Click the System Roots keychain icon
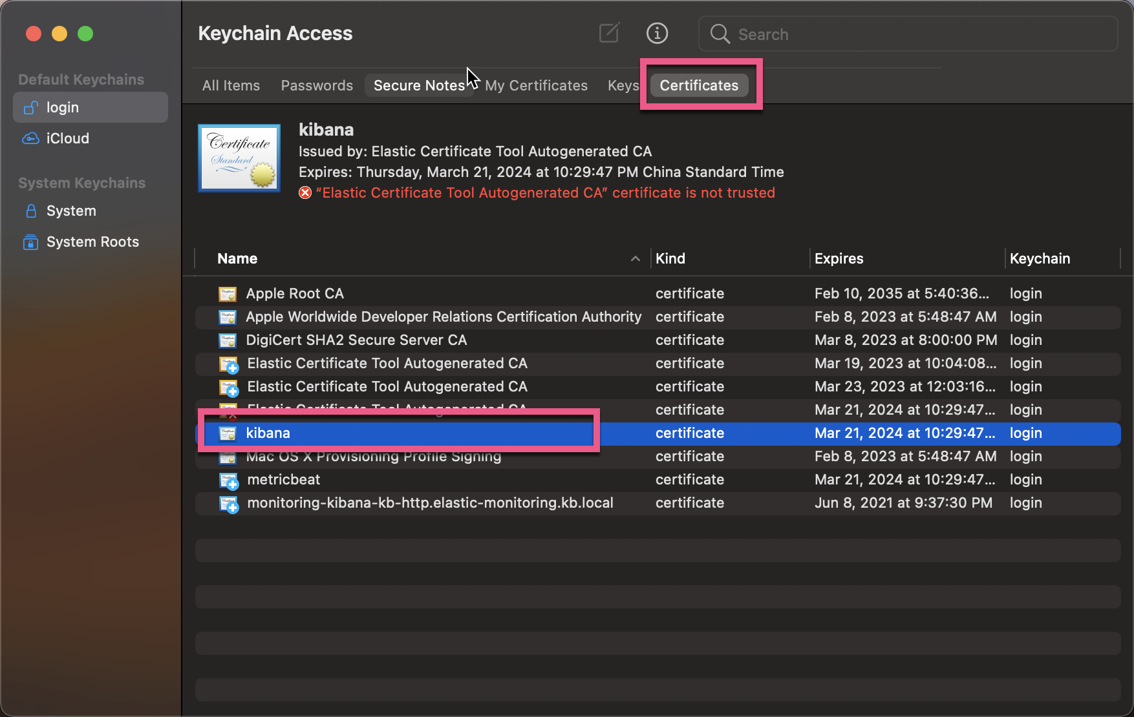1134x717 pixels. pos(30,242)
